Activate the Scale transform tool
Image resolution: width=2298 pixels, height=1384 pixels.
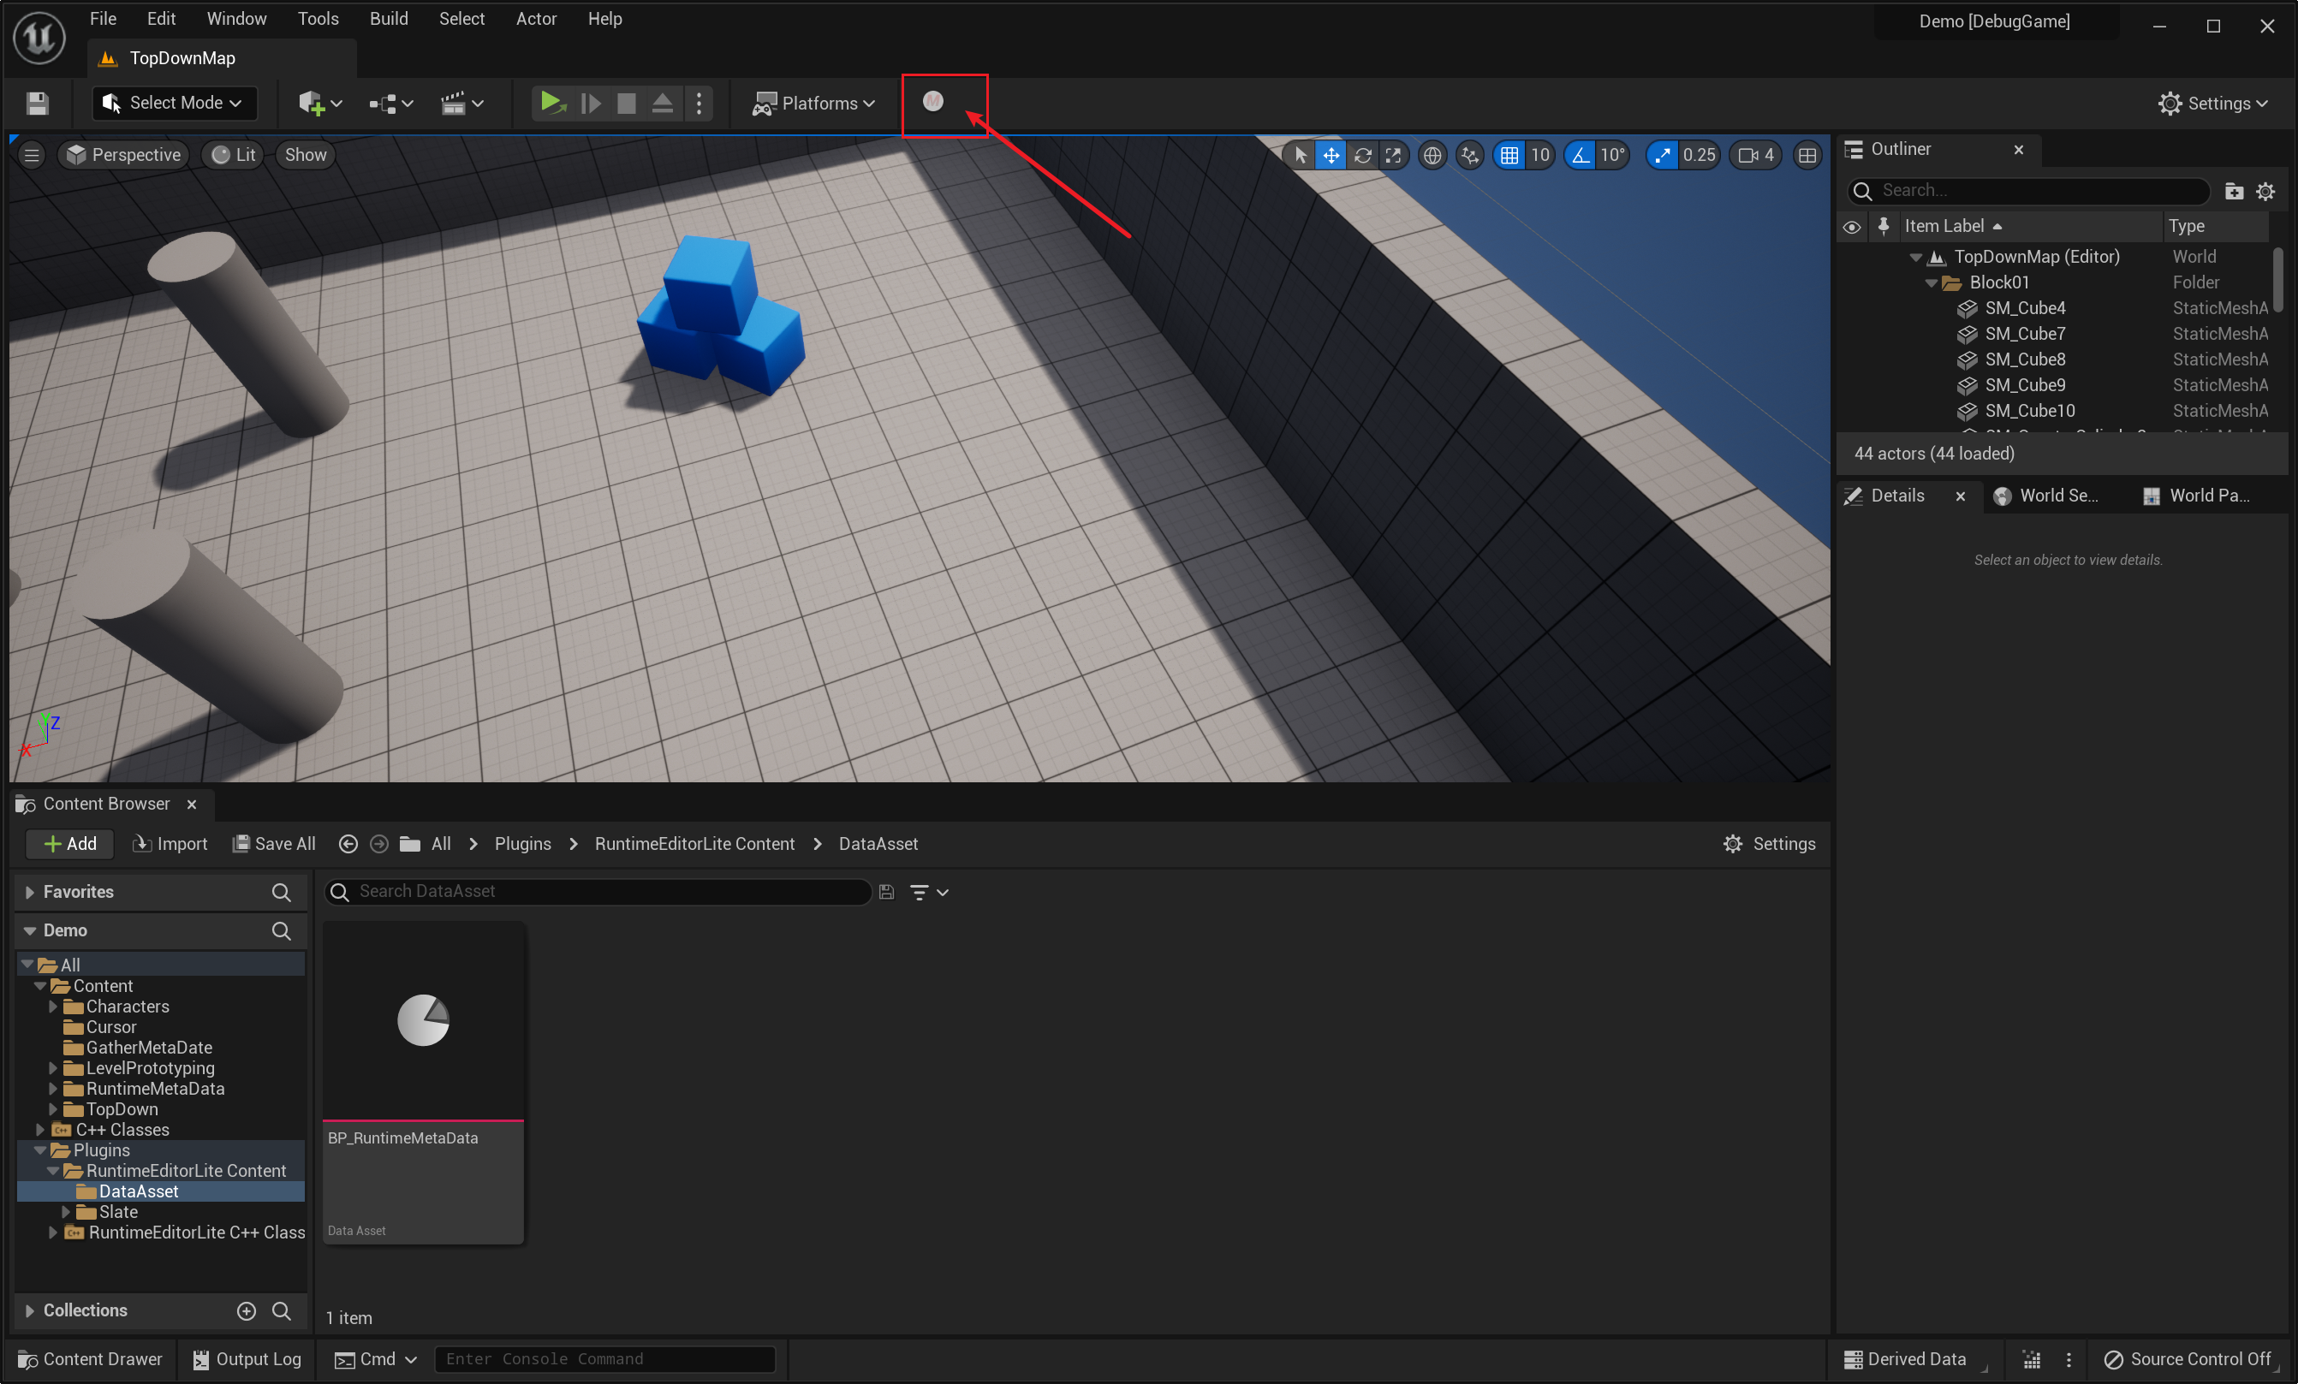coord(1393,155)
